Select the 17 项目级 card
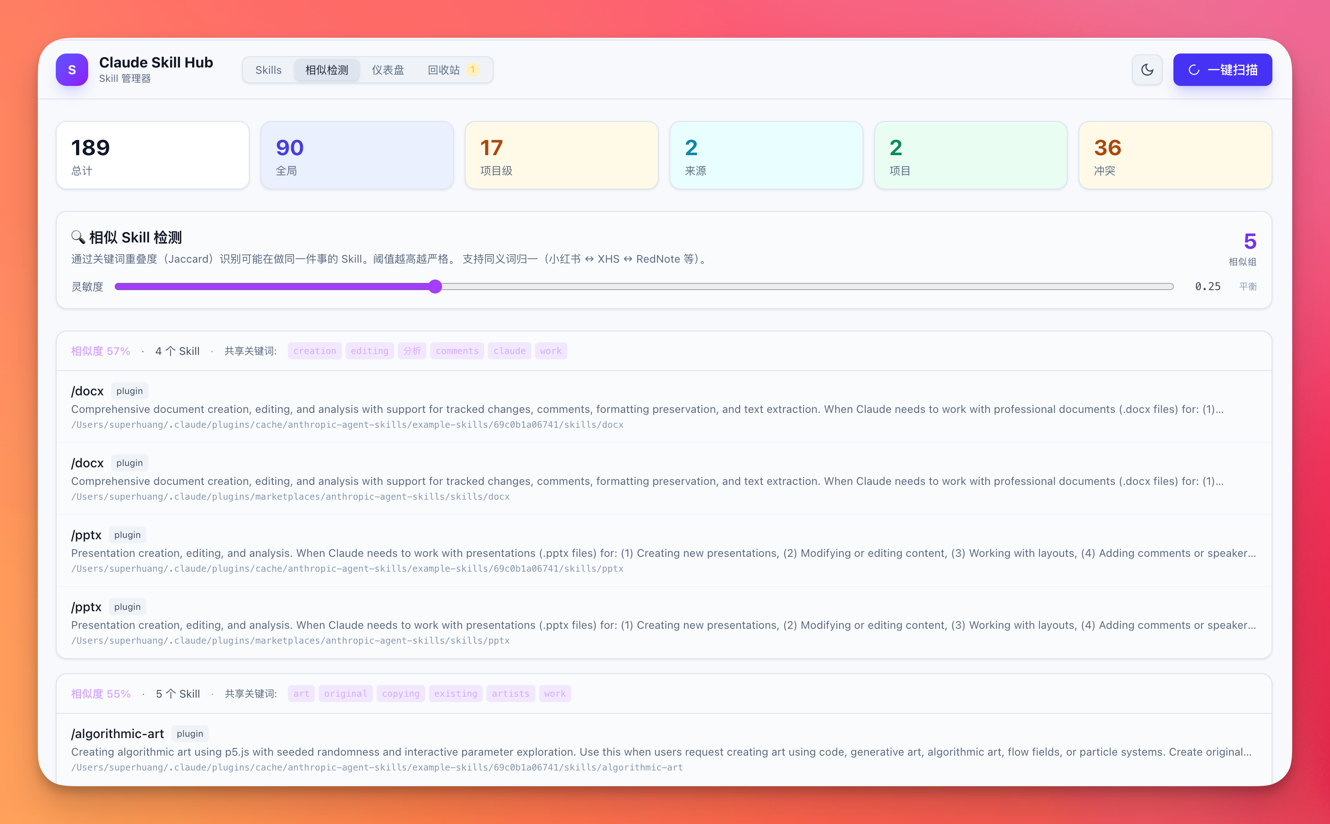 click(x=562, y=155)
